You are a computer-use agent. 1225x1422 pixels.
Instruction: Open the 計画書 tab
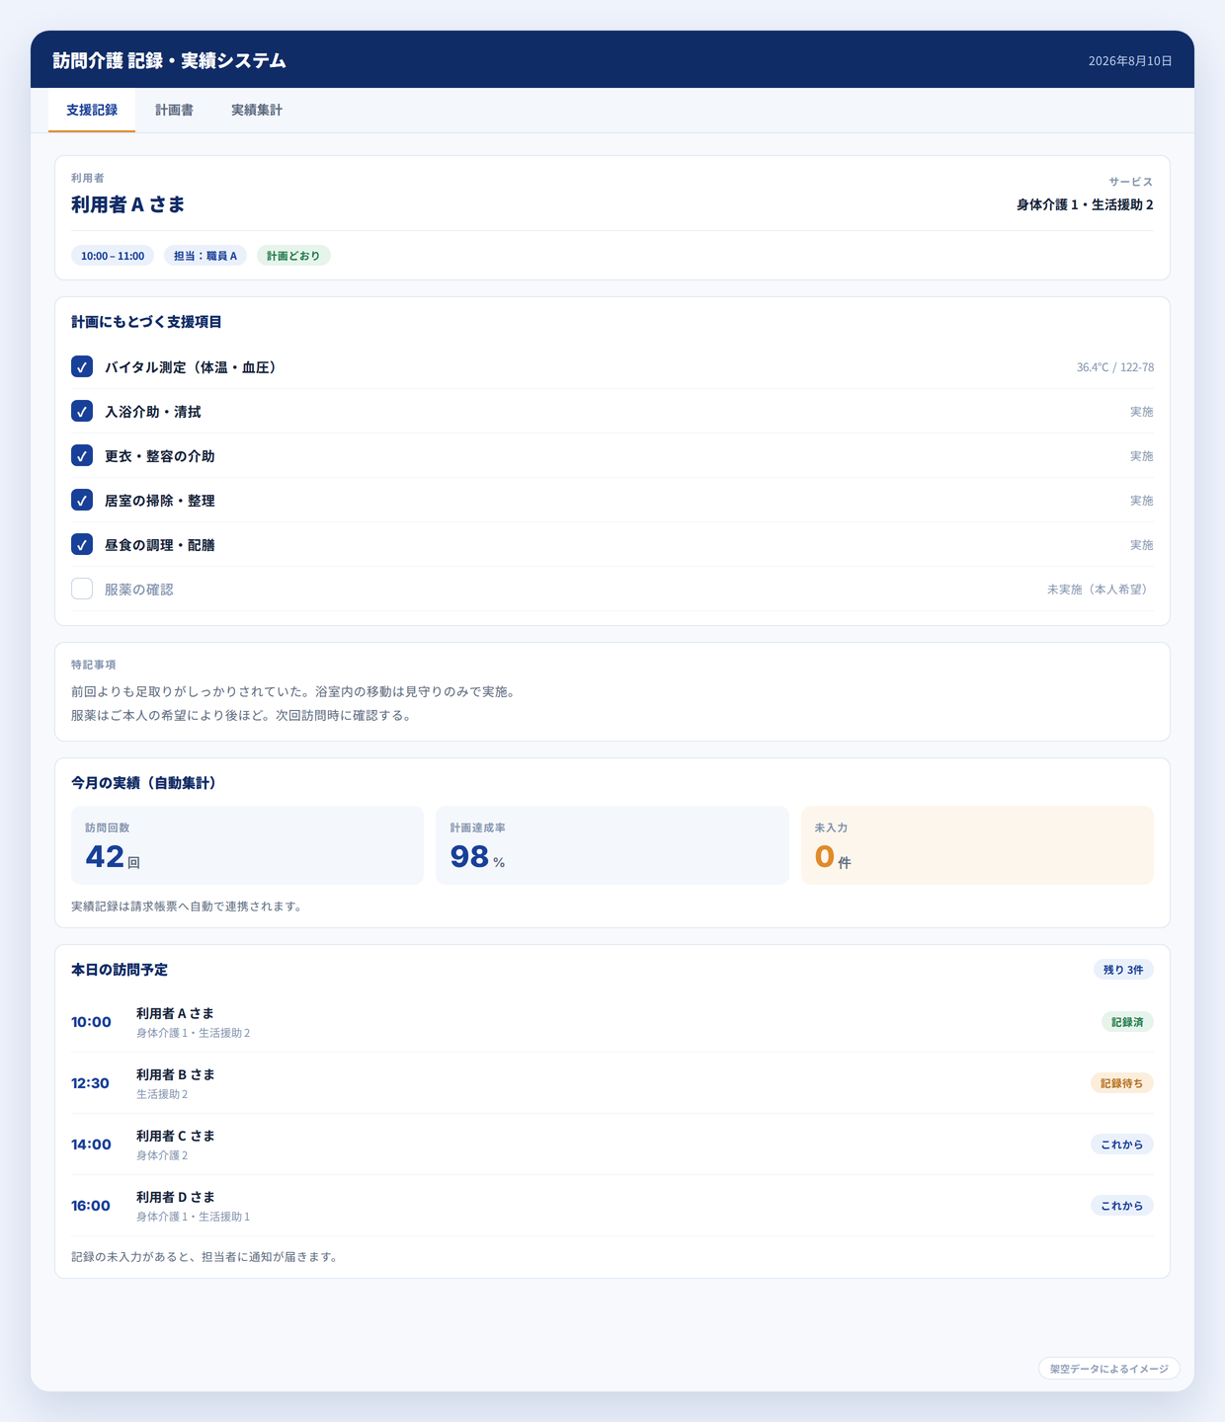pos(174,110)
